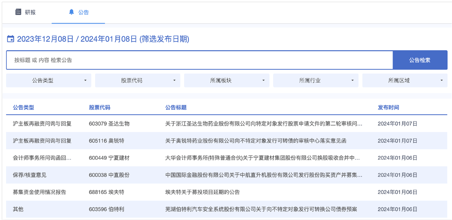
Task: Click the 股票代码 column header
Action: coord(100,107)
